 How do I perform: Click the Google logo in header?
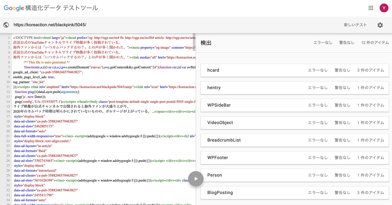point(14,8)
